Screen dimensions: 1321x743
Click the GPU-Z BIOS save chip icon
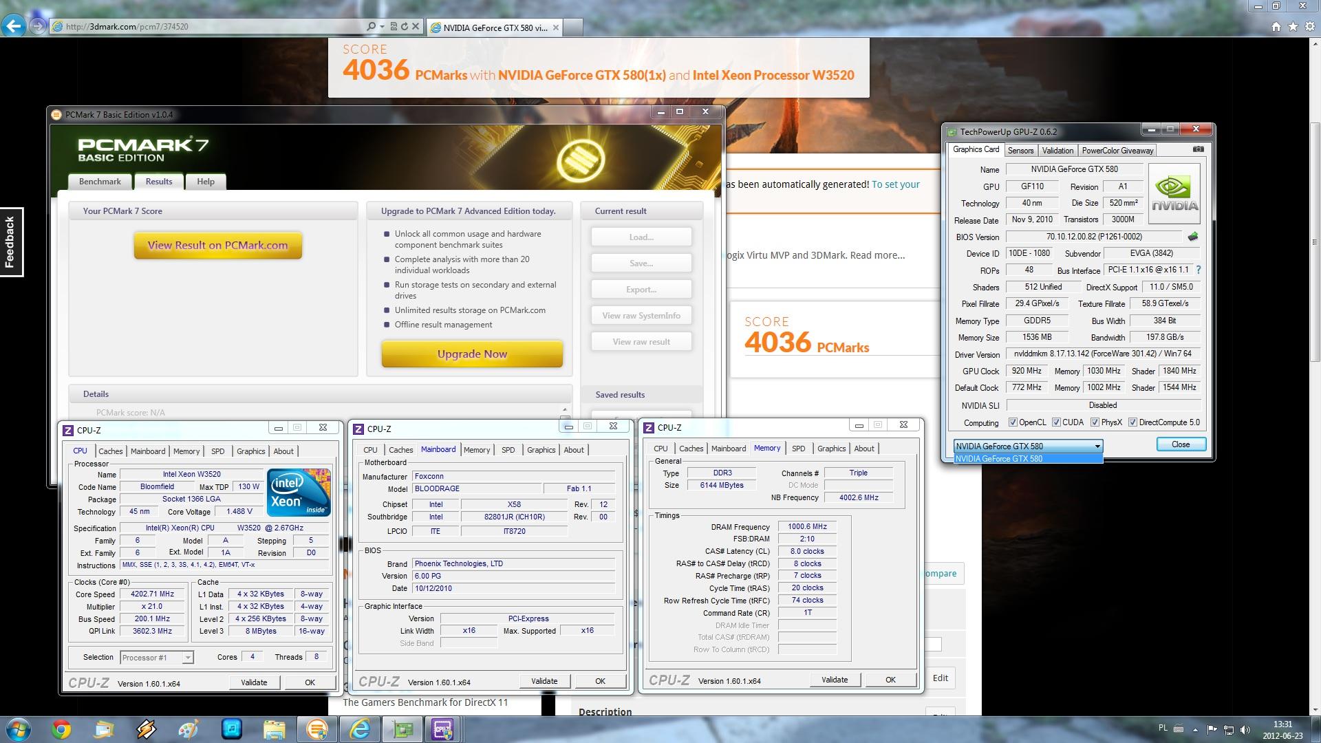(1192, 237)
